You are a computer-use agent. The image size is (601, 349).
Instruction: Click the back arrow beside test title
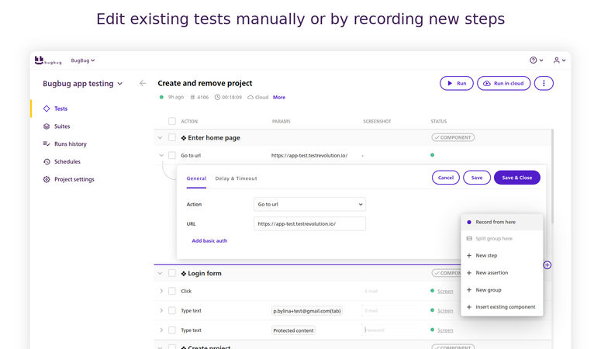click(x=143, y=83)
